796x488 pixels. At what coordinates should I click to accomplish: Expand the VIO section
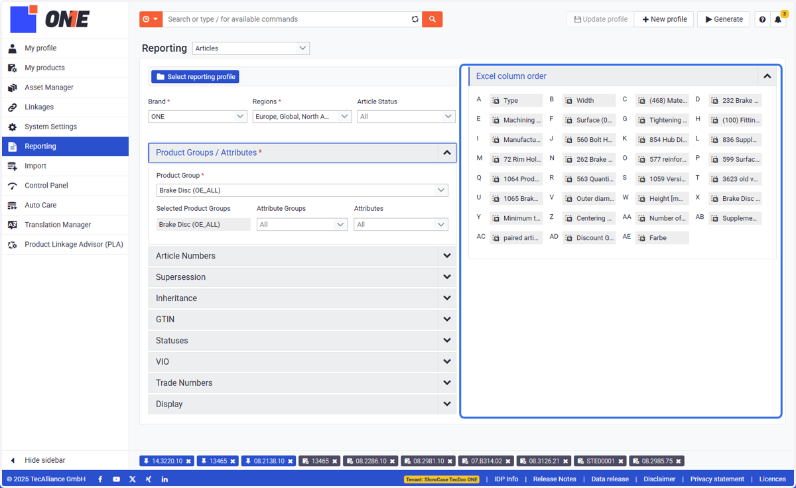click(302, 362)
